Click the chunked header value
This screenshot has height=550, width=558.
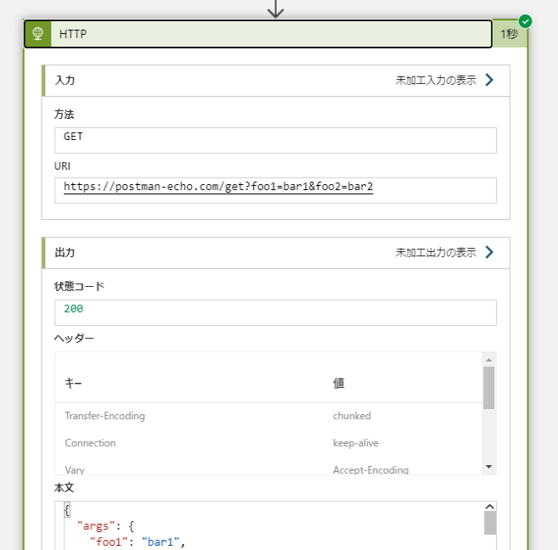pos(352,416)
